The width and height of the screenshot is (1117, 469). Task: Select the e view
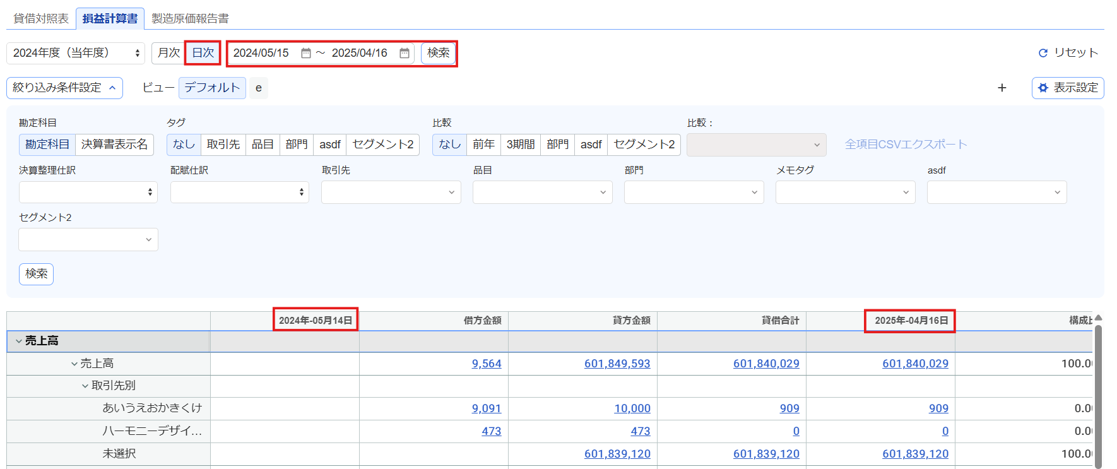(x=259, y=88)
